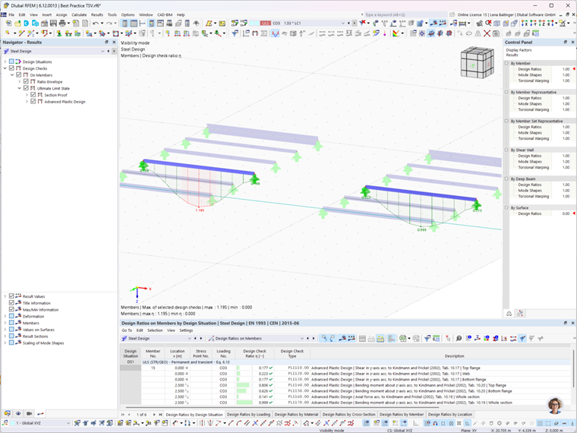Open the Go To table menu
577x433 pixels.
tap(127, 330)
